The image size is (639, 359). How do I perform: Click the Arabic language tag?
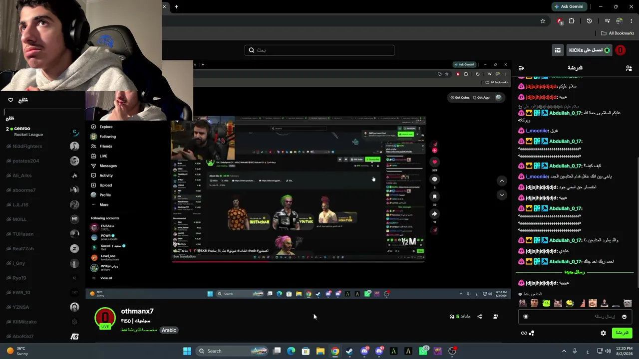(x=169, y=330)
